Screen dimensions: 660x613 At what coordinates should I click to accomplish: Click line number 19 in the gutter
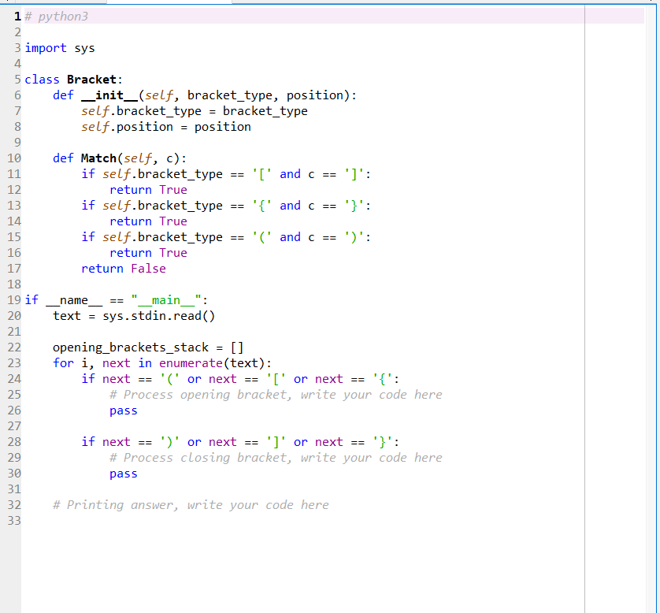pyautogui.click(x=13, y=299)
